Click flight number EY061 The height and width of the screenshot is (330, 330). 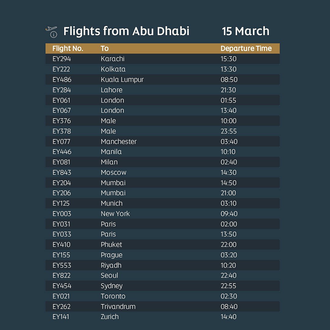(61, 100)
